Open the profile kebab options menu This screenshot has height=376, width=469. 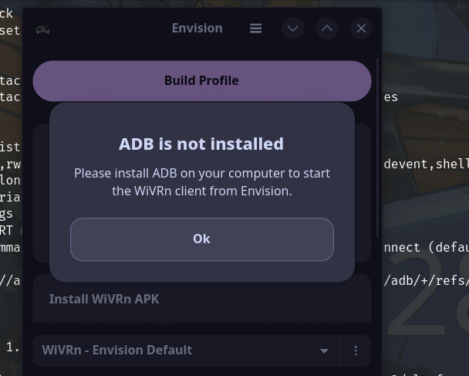coord(356,351)
